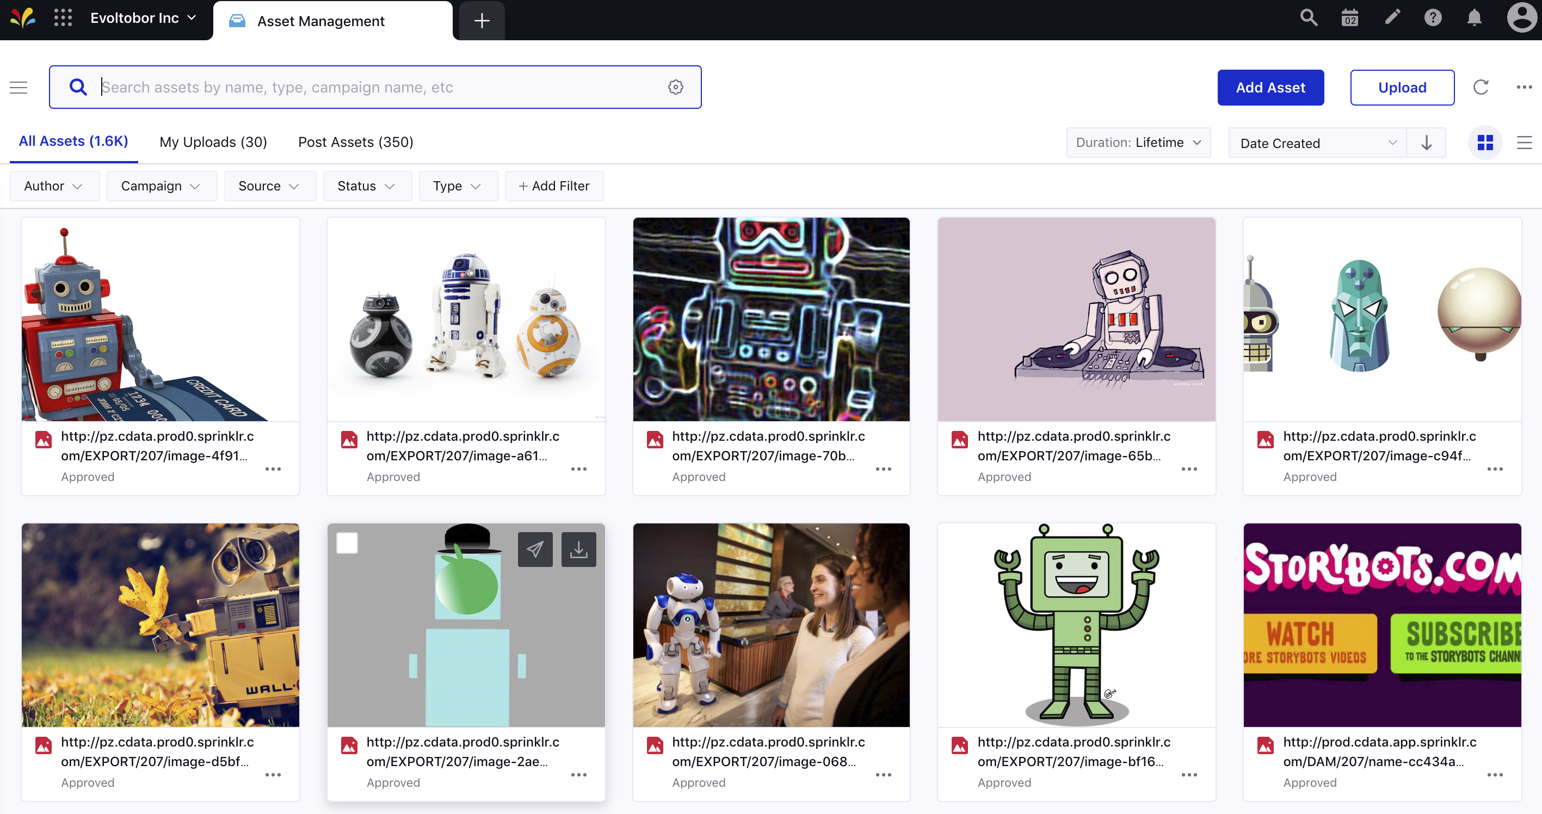
Task: Open the calendar icon in top bar
Action: click(1350, 18)
